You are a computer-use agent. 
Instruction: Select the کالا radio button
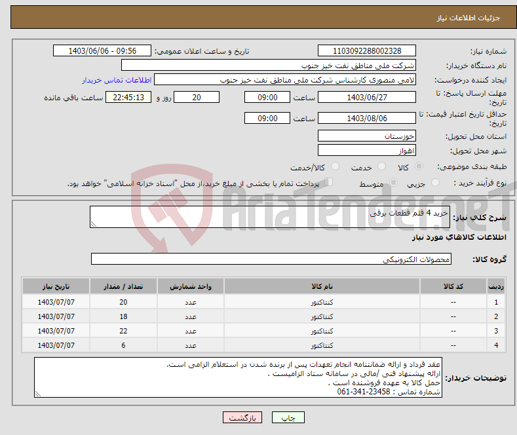[419, 166]
